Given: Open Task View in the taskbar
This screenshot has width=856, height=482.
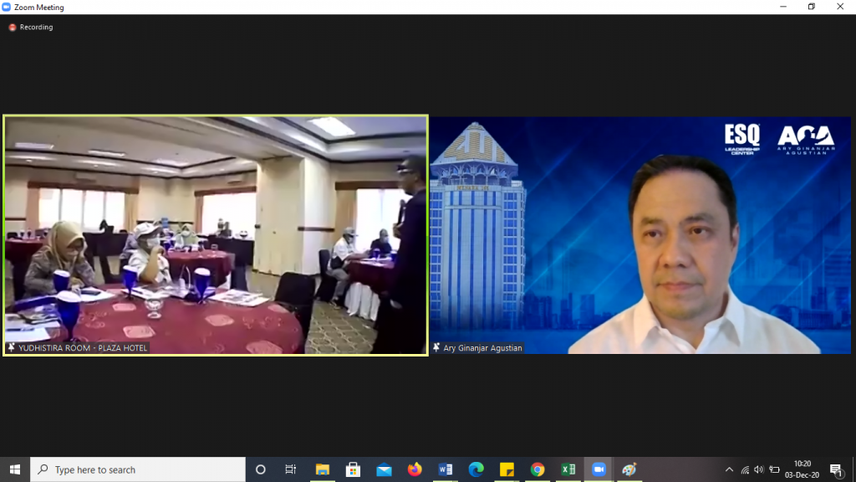Looking at the screenshot, I should click(x=291, y=469).
